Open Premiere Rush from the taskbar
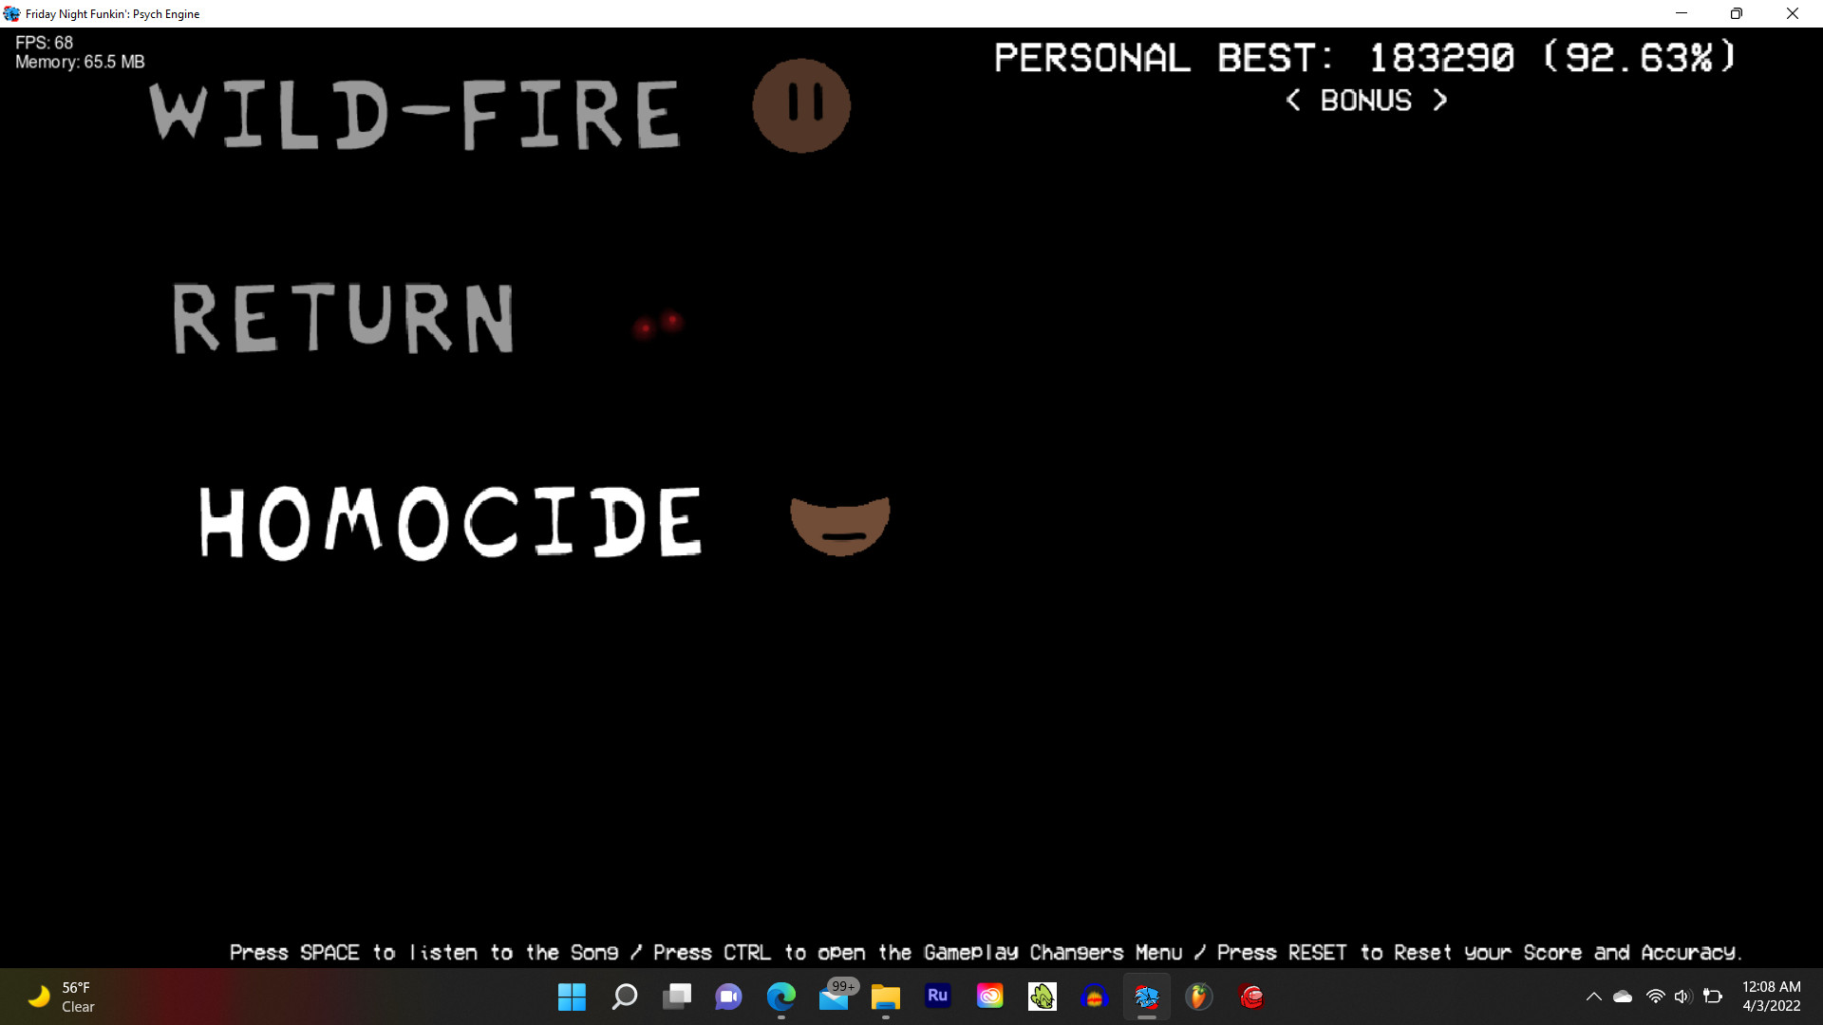 tap(937, 997)
